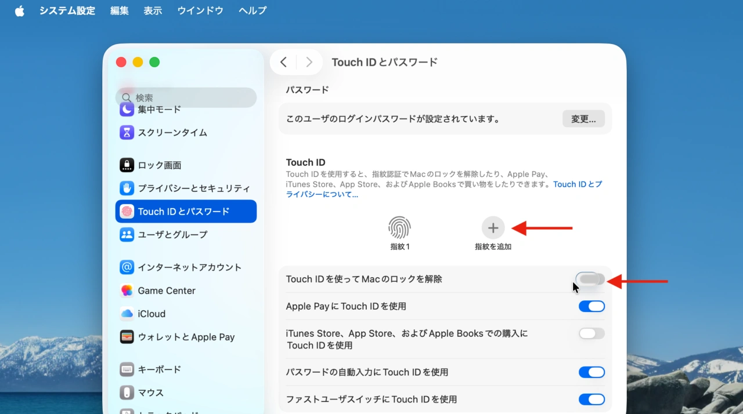Enable Touch ID for iTunes Store purchases

pyautogui.click(x=591, y=333)
